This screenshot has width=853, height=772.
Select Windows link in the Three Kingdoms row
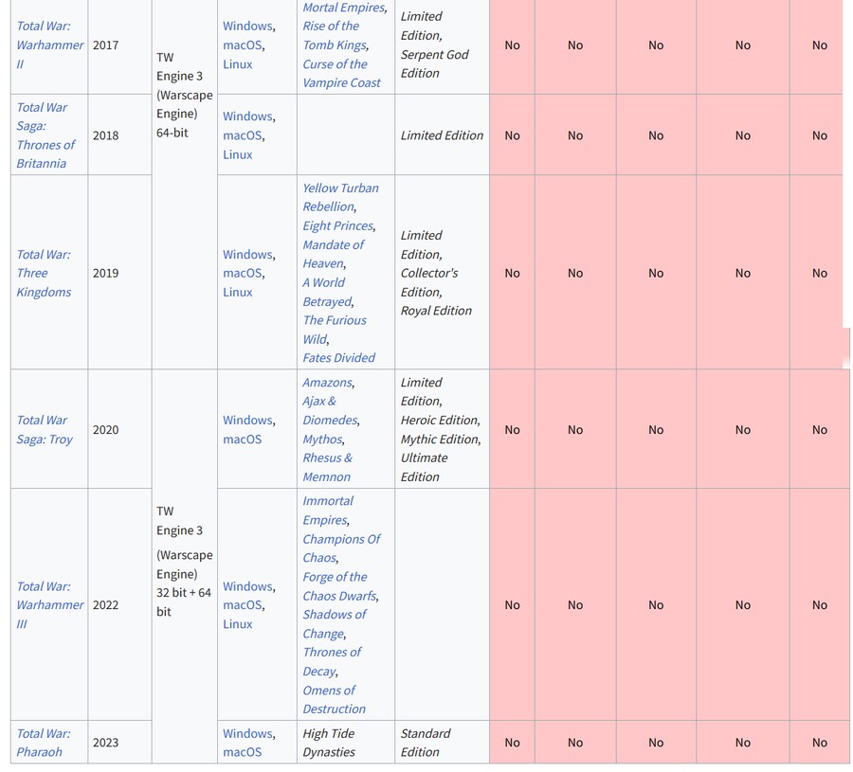[247, 255]
